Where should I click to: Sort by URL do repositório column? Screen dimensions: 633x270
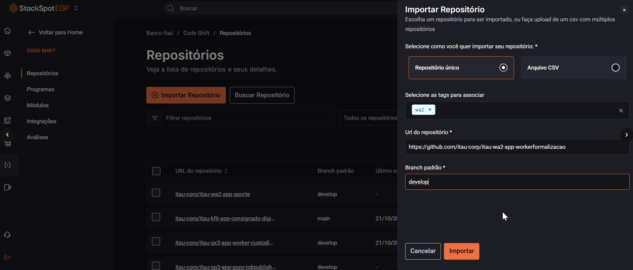(226, 171)
